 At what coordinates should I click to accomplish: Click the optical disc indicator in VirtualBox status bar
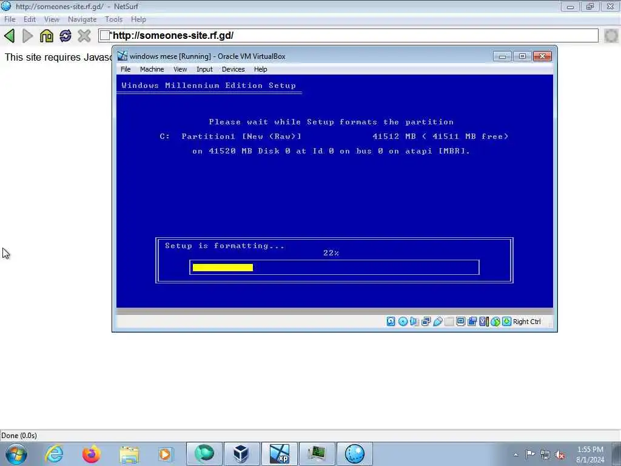coord(403,322)
